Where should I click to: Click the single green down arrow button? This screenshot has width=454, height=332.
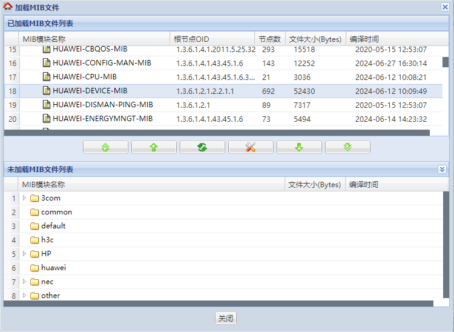pyautogui.click(x=299, y=147)
